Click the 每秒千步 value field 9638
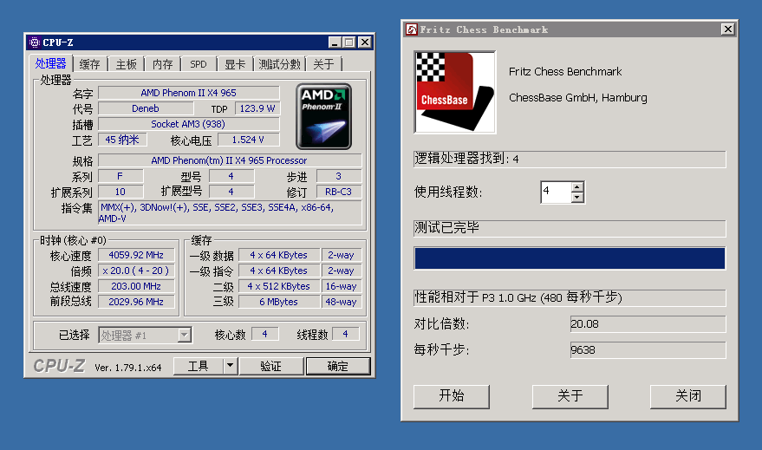 coord(648,350)
